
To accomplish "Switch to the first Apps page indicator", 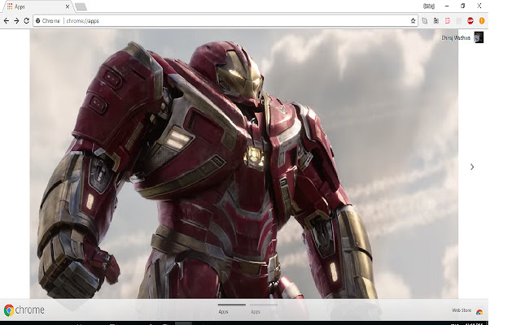I will [231, 309].
